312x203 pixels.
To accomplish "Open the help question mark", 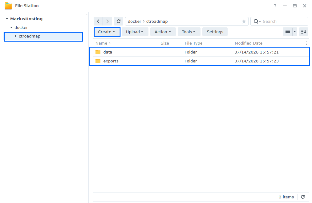I will tap(275, 6).
